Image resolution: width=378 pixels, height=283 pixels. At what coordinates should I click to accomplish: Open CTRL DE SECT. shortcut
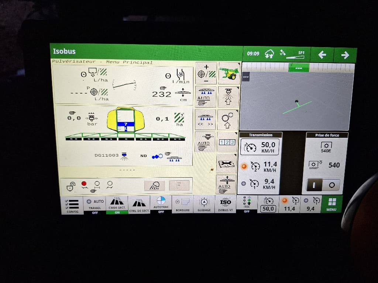click(139, 205)
